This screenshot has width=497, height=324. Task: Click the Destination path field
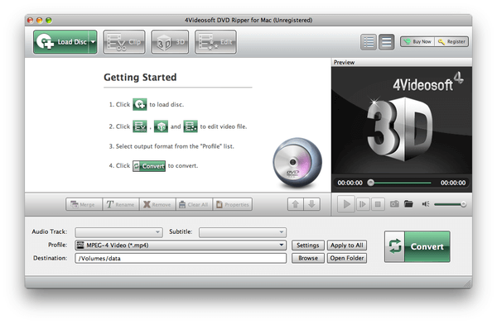click(x=181, y=258)
